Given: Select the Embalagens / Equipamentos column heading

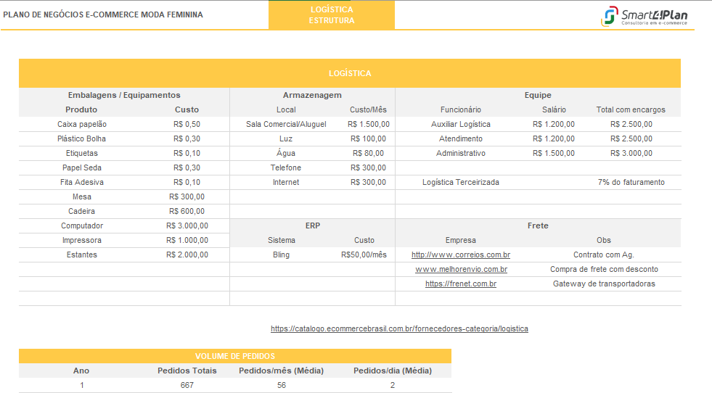Looking at the screenshot, I should tap(124, 95).
